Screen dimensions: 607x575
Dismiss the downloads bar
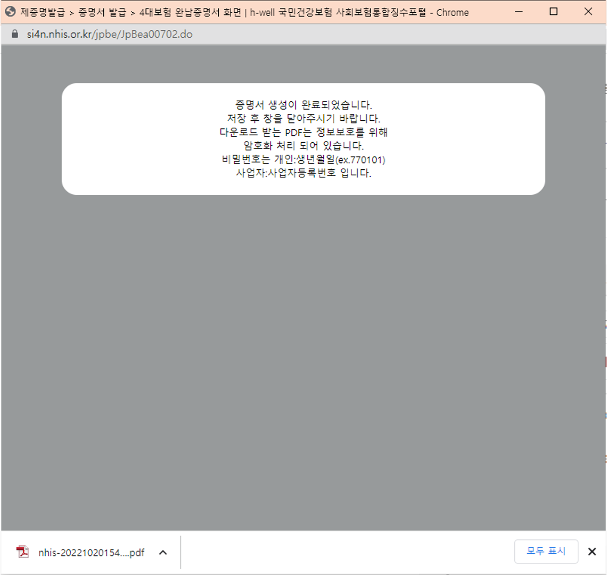(592, 552)
